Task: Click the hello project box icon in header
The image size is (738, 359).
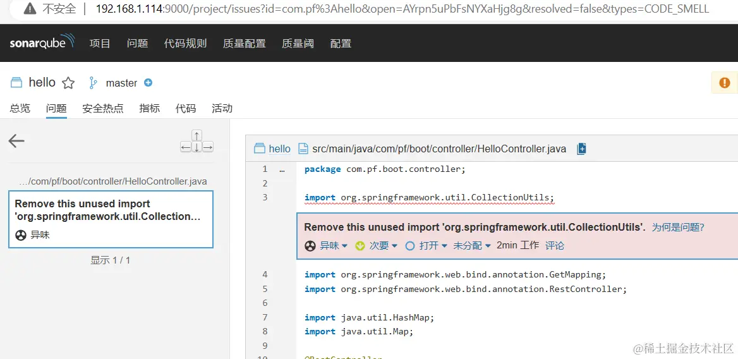Action: 16,83
